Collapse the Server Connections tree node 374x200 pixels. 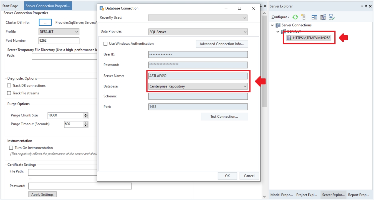click(x=273, y=25)
